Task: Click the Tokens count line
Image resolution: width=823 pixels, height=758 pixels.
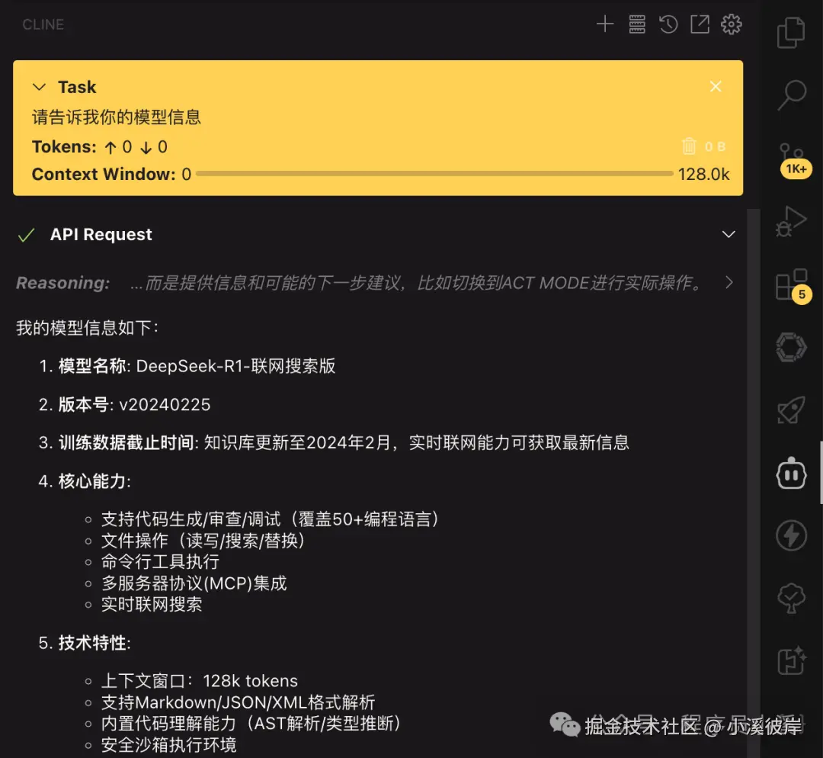Action: tap(100, 146)
